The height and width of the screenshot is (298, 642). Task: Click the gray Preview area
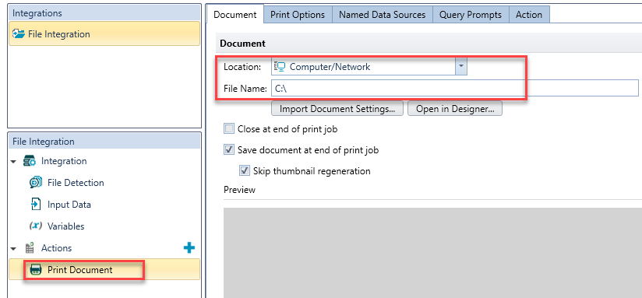(432, 253)
